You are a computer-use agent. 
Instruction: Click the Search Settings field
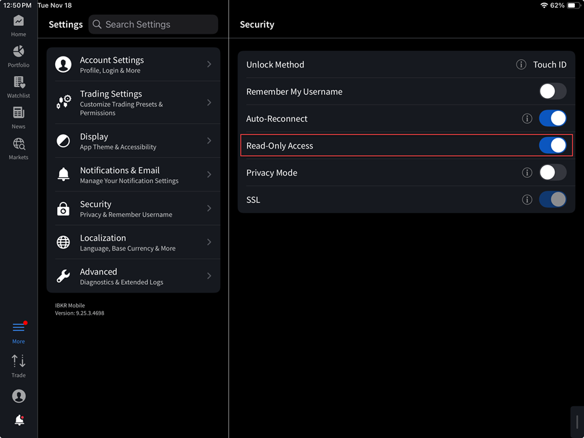tap(153, 24)
